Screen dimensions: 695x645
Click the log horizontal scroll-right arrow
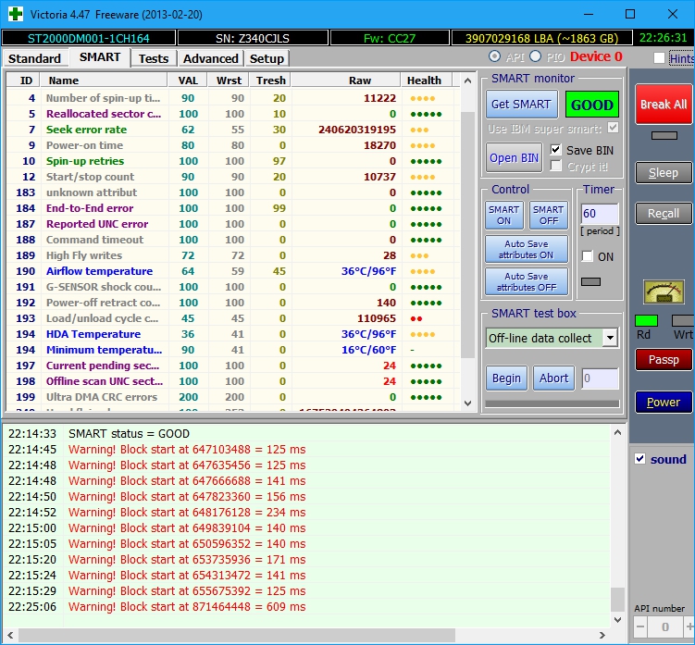(x=602, y=635)
